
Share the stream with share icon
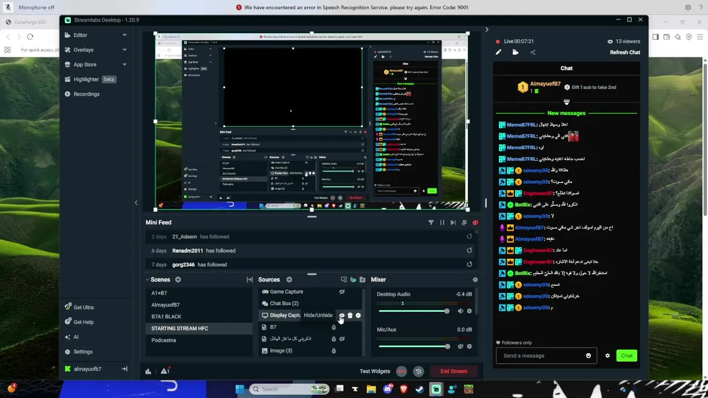(x=533, y=53)
